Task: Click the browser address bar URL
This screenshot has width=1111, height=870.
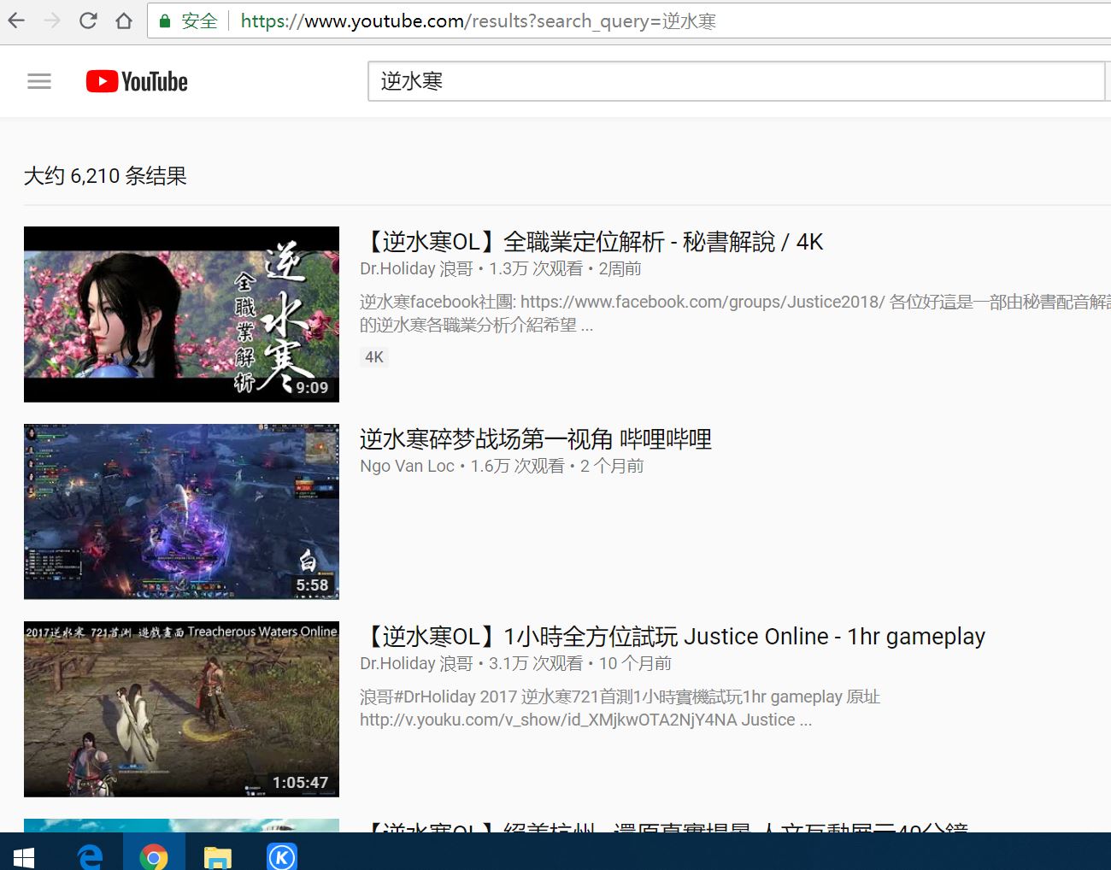Action: coord(479,21)
